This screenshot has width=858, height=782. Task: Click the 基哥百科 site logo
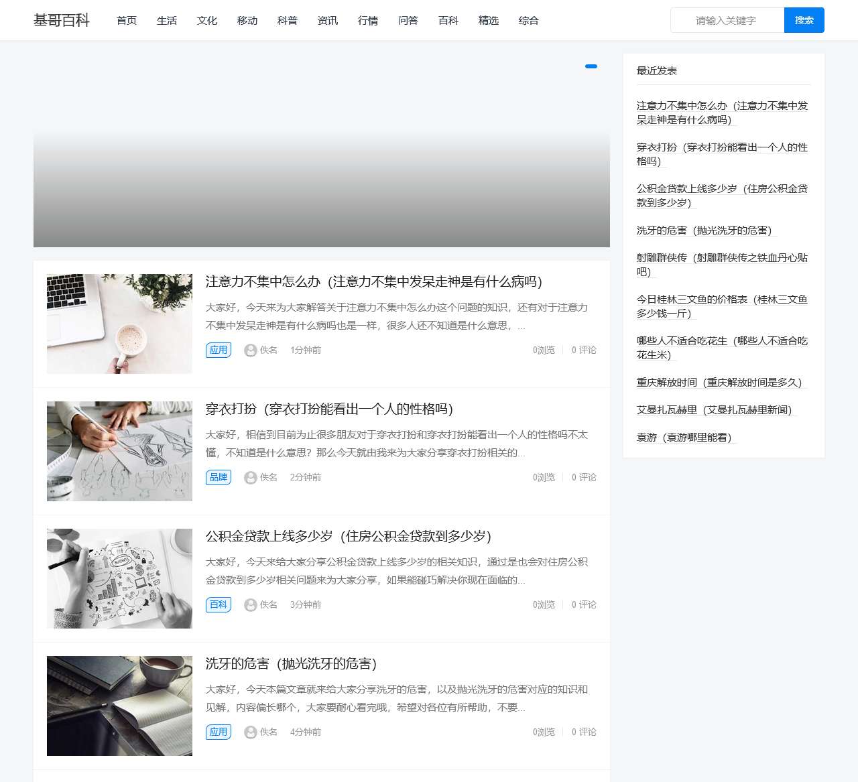pyautogui.click(x=62, y=20)
